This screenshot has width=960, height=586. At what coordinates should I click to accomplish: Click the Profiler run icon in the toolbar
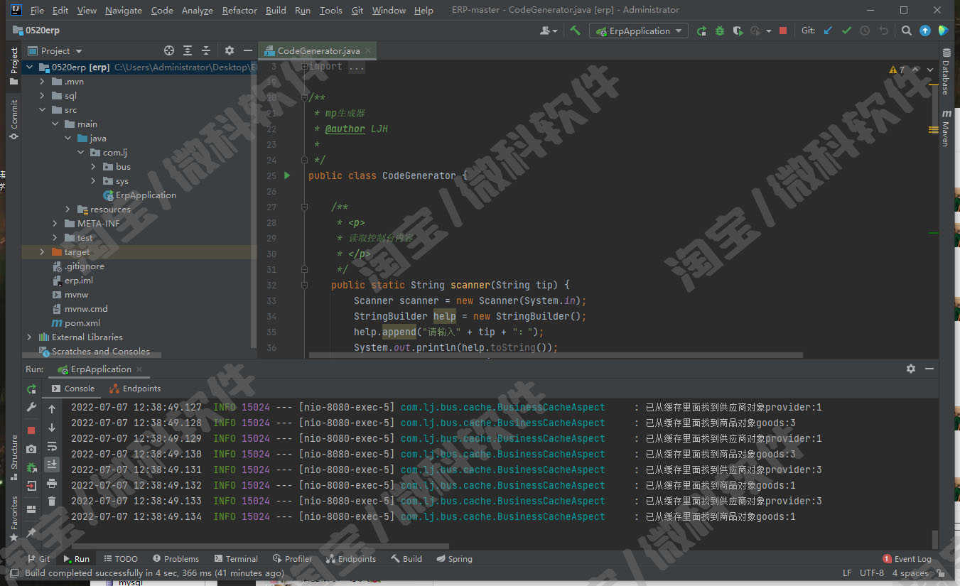(x=756, y=31)
